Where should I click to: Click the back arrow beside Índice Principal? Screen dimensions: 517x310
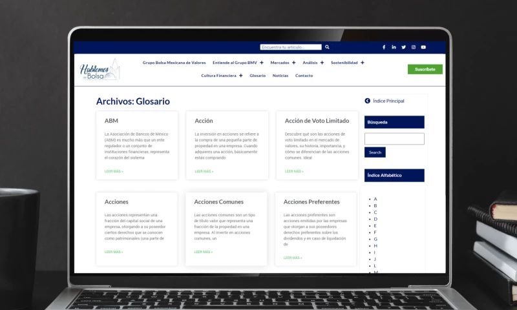click(x=367, y=101)
